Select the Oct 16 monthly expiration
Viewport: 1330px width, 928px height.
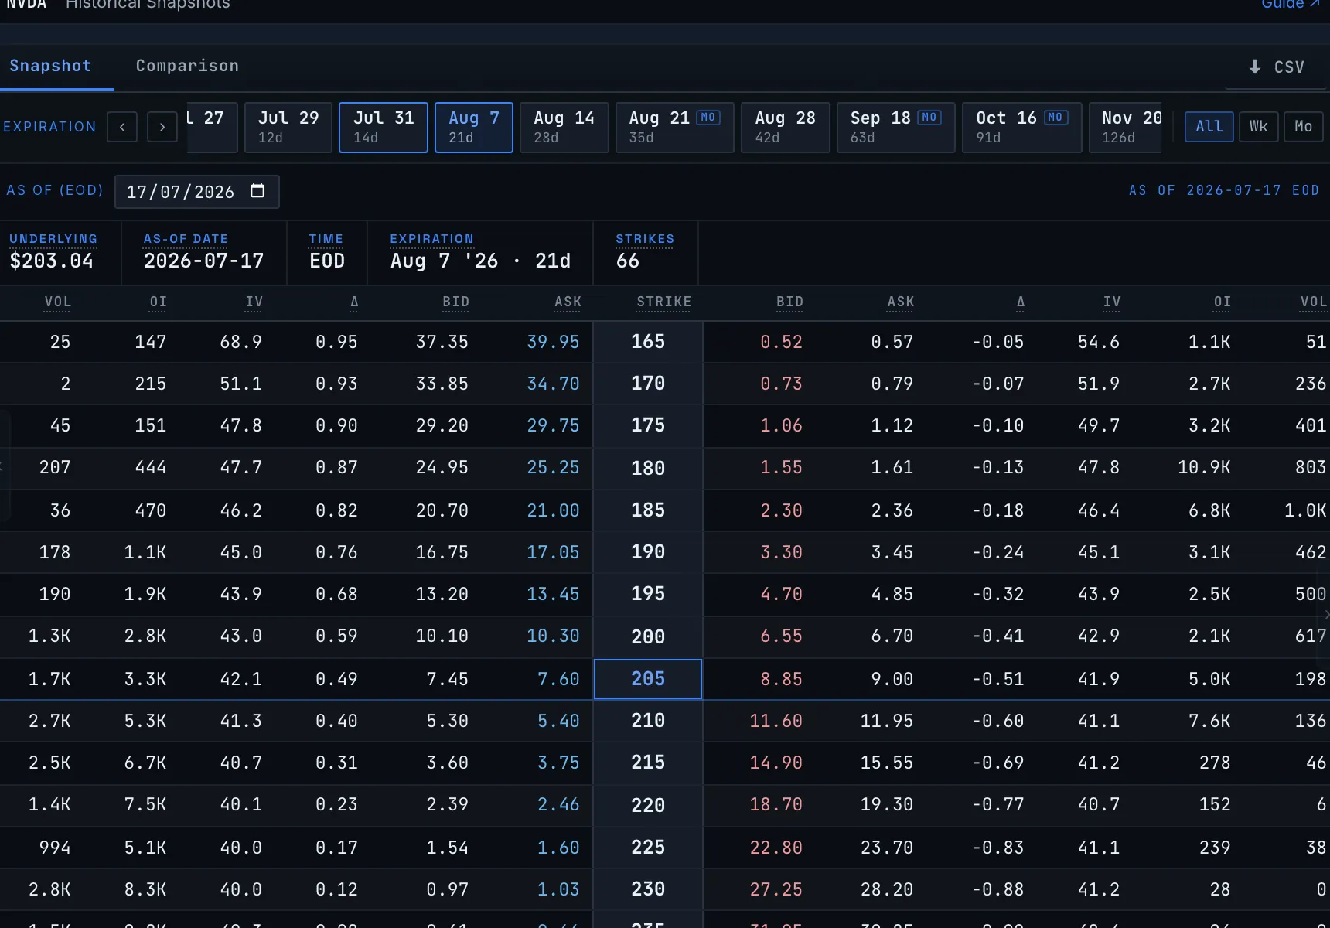(x=1022, y=127)
